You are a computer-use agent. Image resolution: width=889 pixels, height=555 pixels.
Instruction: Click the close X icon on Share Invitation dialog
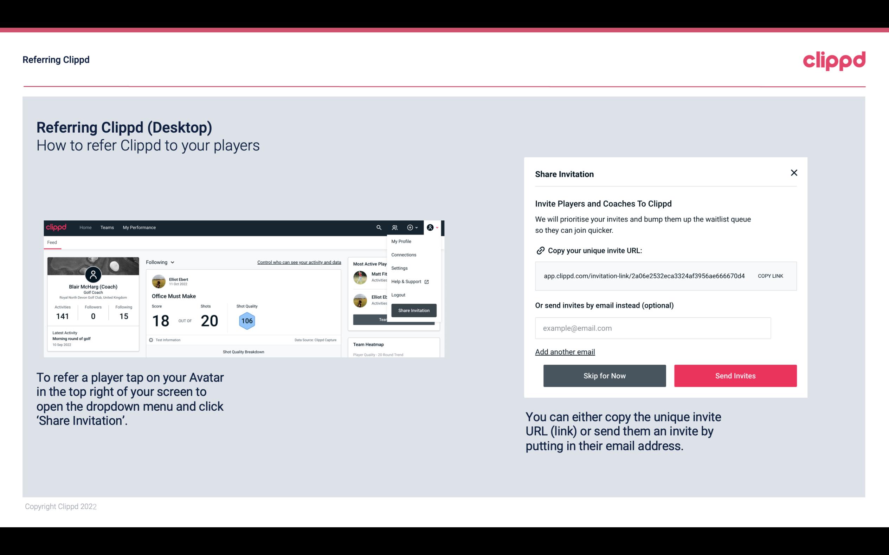click(794, 173)
